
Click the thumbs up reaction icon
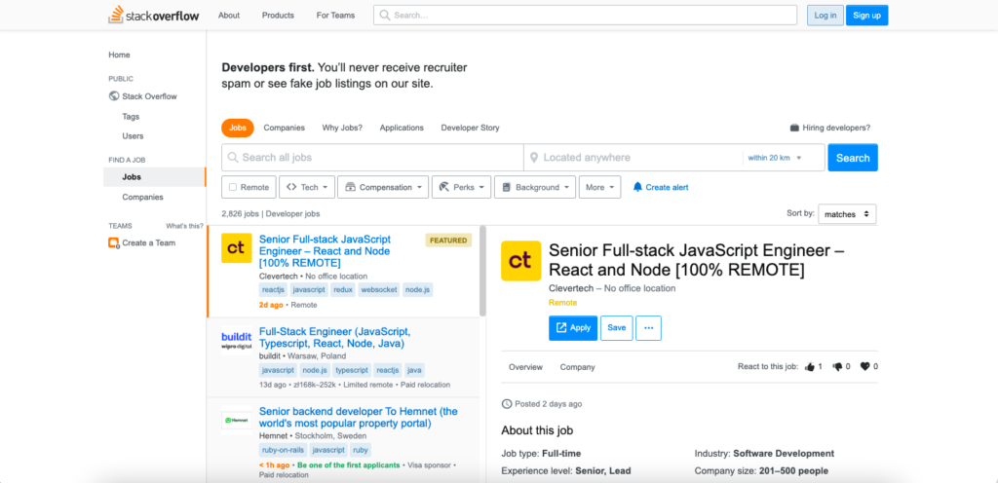(808, 367)
